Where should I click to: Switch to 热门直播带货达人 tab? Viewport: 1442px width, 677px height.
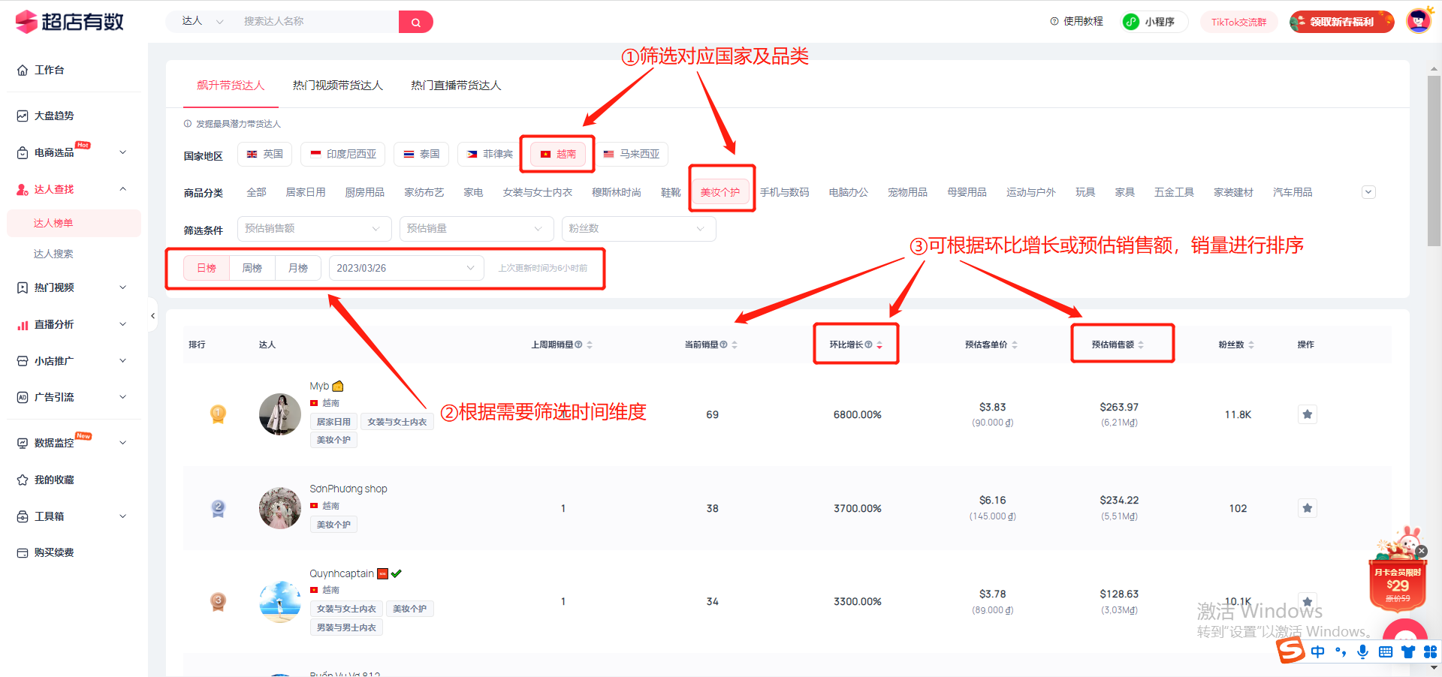point(456,86)
